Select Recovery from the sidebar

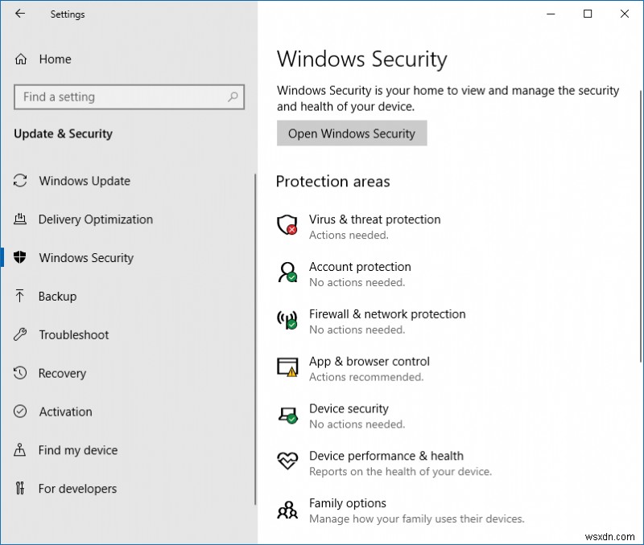63,374
